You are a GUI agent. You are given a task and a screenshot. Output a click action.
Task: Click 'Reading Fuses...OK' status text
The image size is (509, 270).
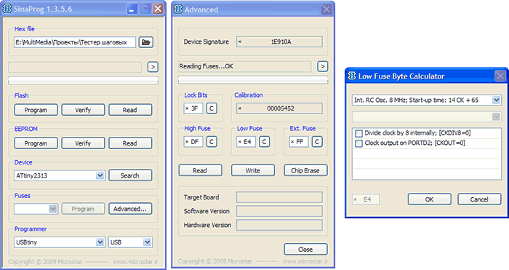pos(206,66)
